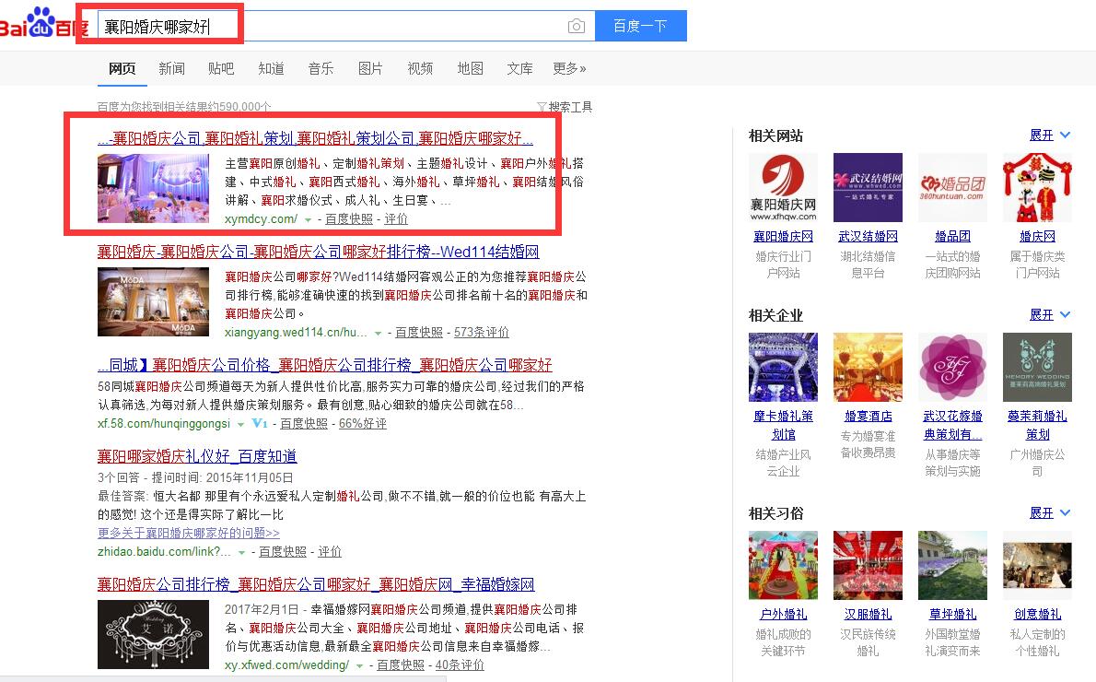Open the Wed114结婚网 result title
1096x682 pixels.
[x=318, y=252]
